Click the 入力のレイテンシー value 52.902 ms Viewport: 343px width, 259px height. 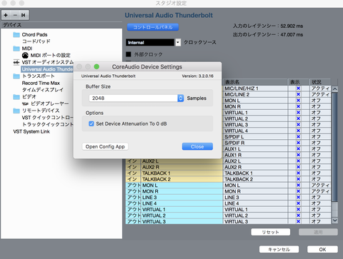point(292,26)
